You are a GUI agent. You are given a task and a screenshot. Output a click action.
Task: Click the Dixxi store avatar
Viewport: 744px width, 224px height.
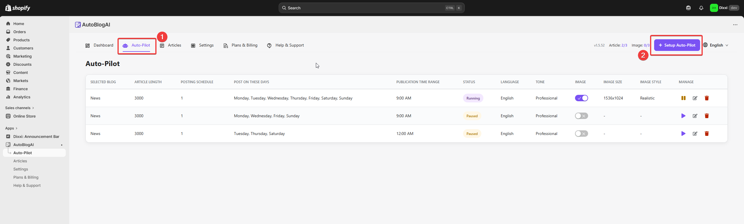[714, 8]
